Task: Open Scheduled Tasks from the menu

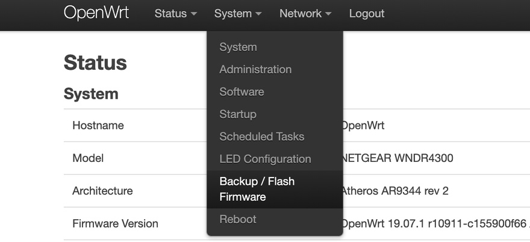Action: (x=261, y=137)
